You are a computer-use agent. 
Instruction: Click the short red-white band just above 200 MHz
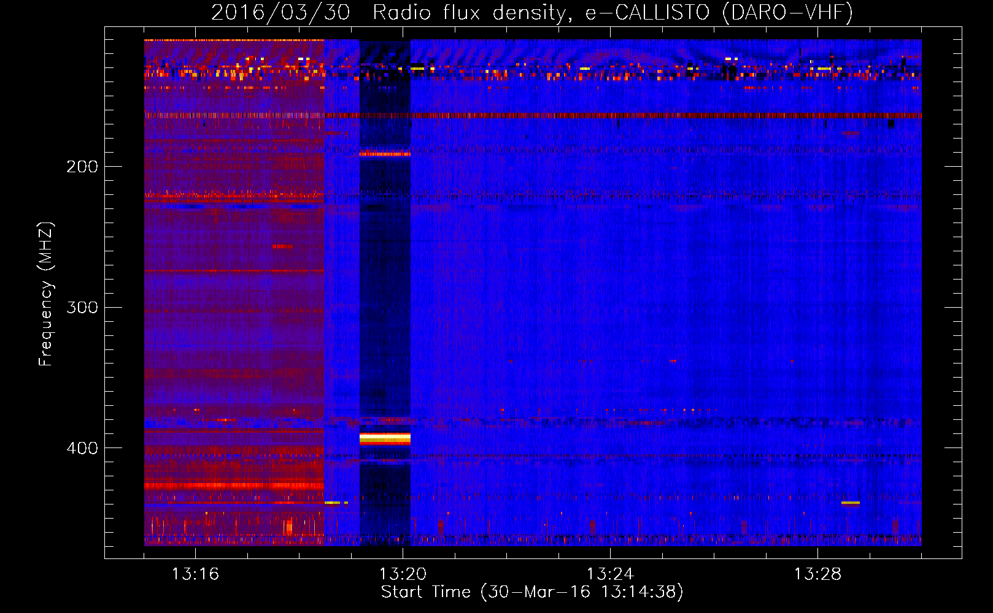point(385,154)
